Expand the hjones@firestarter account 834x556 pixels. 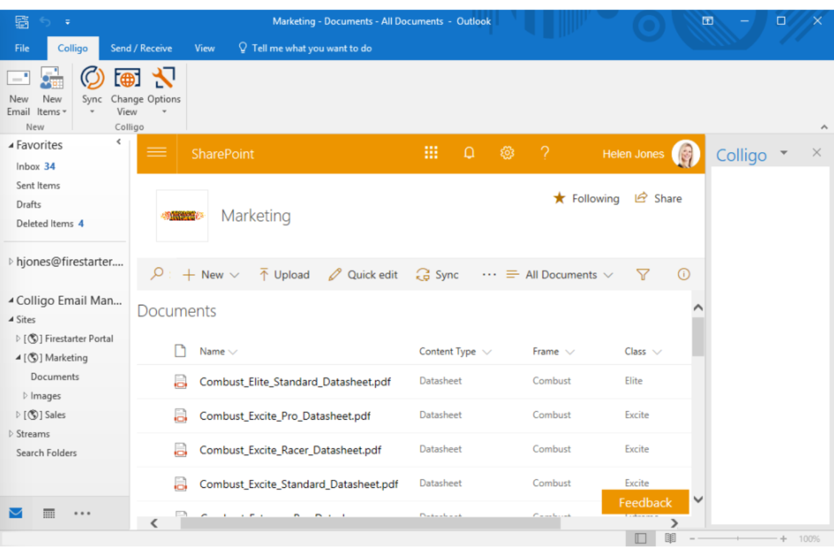(11, 261)
